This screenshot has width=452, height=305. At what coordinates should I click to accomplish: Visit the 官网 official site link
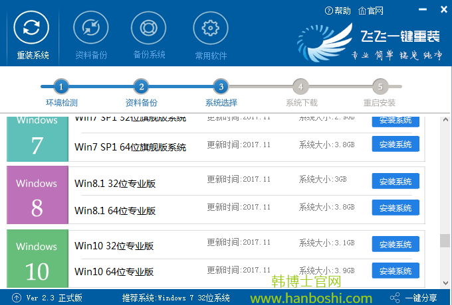click(x=371, y=11)
